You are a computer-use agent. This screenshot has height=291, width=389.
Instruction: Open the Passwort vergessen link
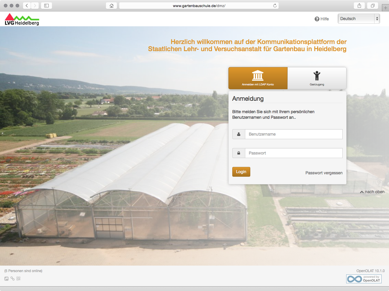click(324, 173)
